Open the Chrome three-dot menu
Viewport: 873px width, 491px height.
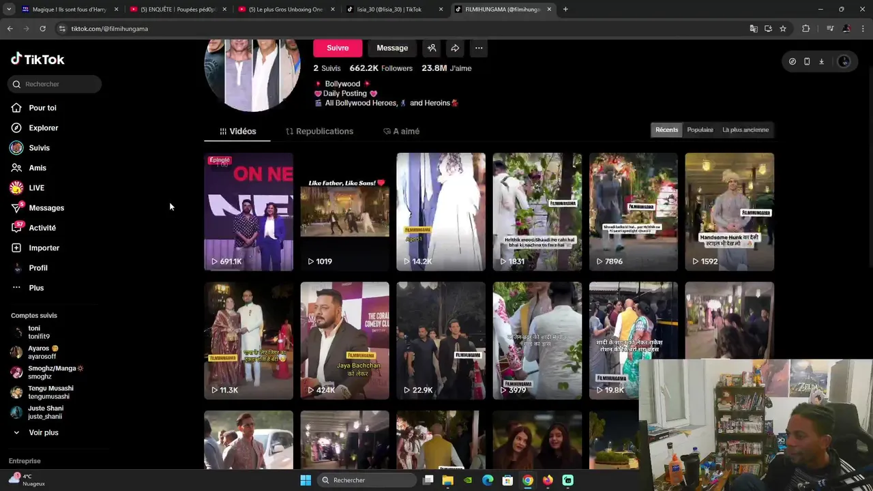(x=863, y=29)
